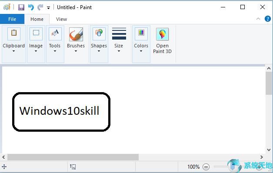The image size is (273, 173).
Task: Click the Colors palette icon
Action: point(141,33)
